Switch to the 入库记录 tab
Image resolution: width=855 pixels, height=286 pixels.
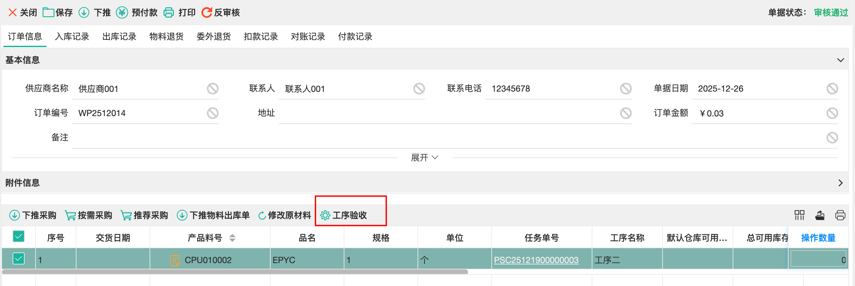point(72,36)
